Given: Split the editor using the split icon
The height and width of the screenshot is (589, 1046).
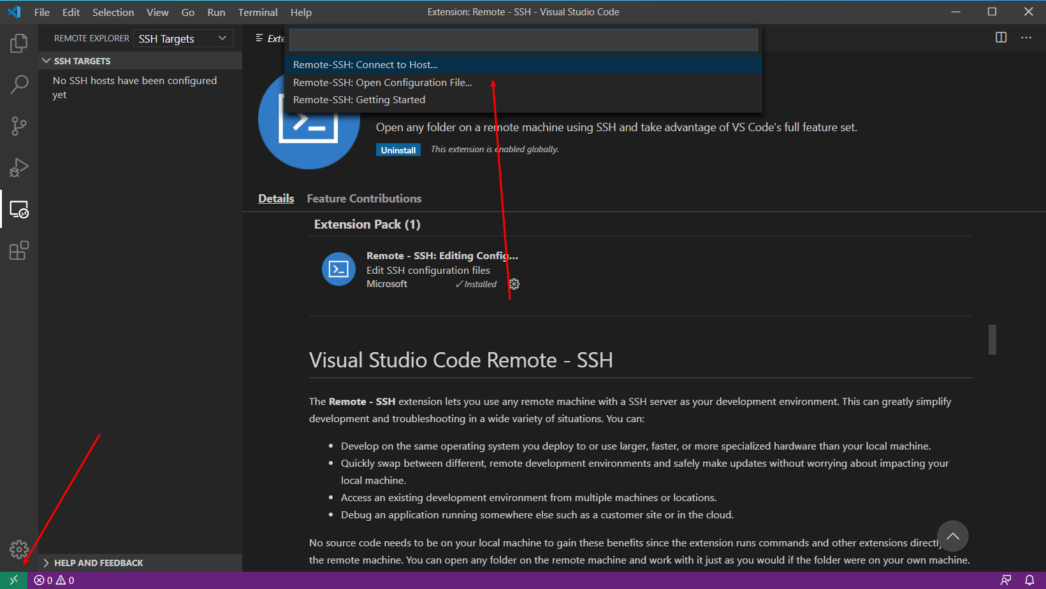Looking at the screenshot, I should point(999,38).
